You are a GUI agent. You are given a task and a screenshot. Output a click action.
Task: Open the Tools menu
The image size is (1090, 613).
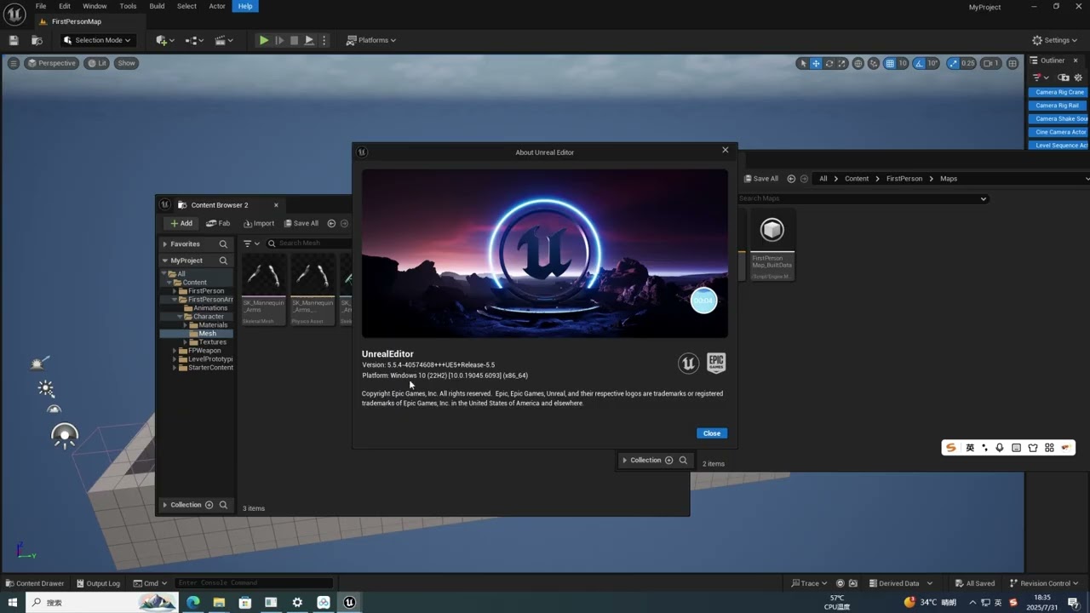tap(128, 6)
